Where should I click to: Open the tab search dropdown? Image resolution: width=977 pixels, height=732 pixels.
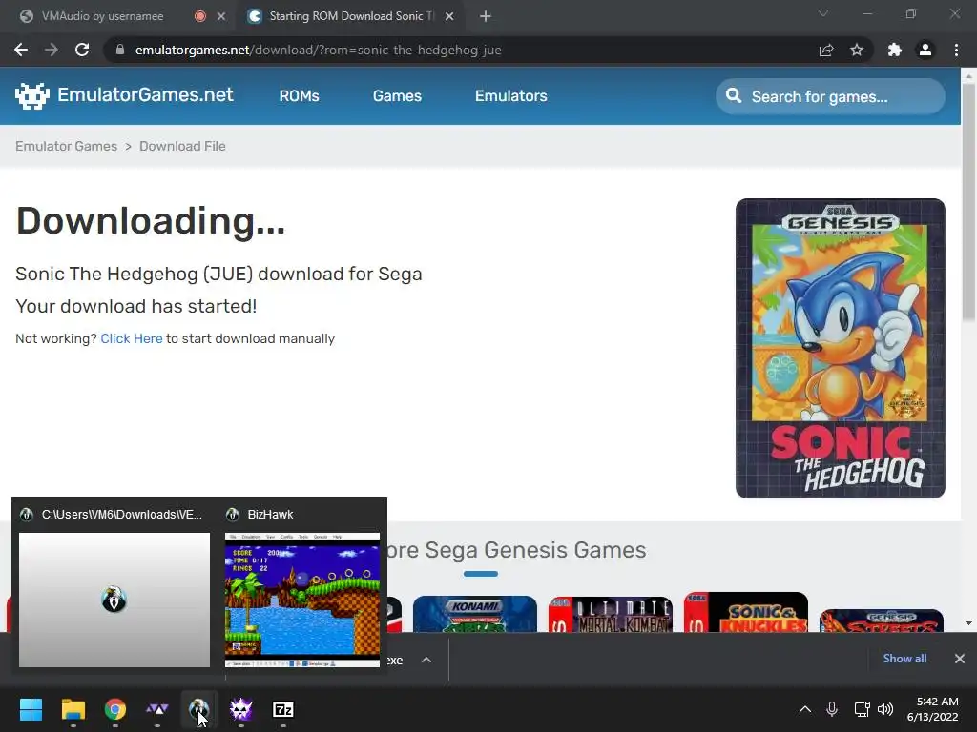823,13
